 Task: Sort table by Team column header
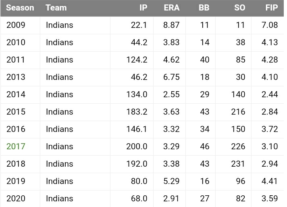[56, 8]
